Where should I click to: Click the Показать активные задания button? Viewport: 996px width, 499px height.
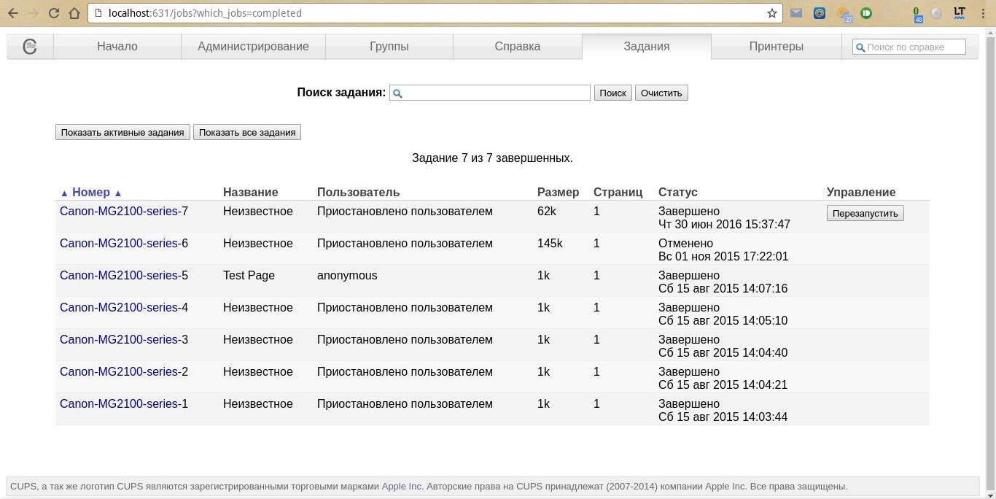(x=122, y=133)
